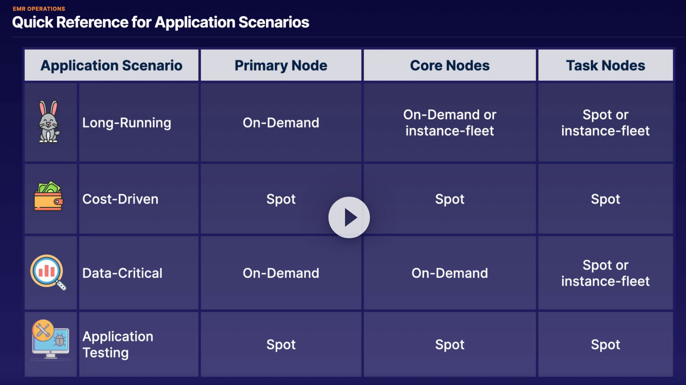Click the Application Testing scenario label
This screenshot has width=686, height=385.
[x=118, y=344]
